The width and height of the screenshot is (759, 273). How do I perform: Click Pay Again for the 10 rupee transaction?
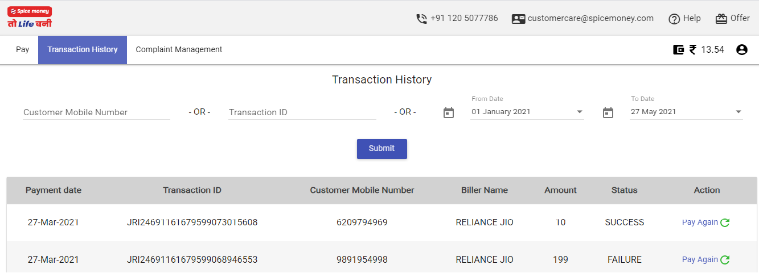point(700,222)
